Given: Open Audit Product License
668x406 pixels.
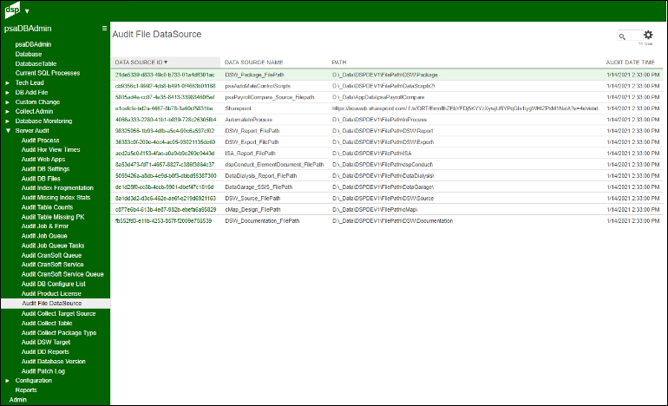Looking at the screenshot, I should tap(51, 293).
